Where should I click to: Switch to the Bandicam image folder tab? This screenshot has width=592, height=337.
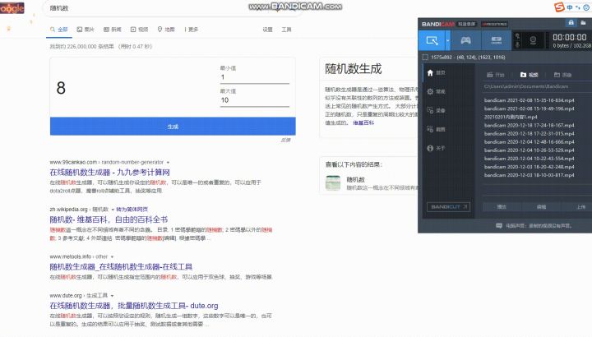tap(562, 75)
